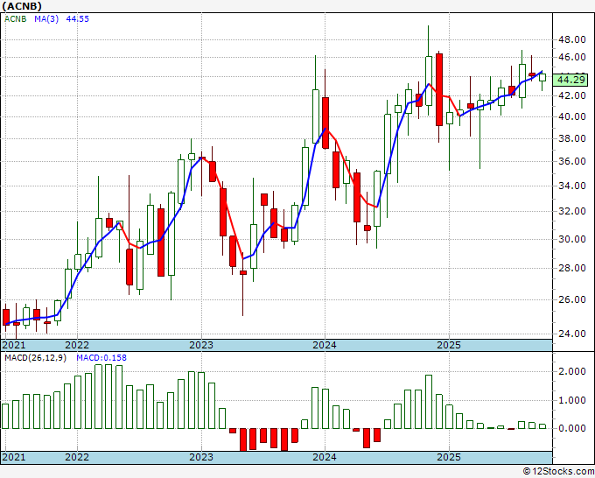Click the 32.00 price axis label

pyautogui.click(x=572, y=212)
